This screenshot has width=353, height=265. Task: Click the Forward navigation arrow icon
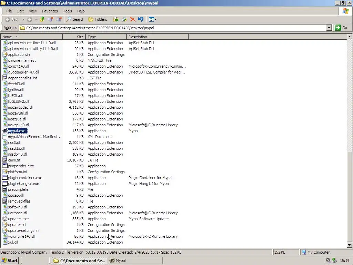pos(30,19)
